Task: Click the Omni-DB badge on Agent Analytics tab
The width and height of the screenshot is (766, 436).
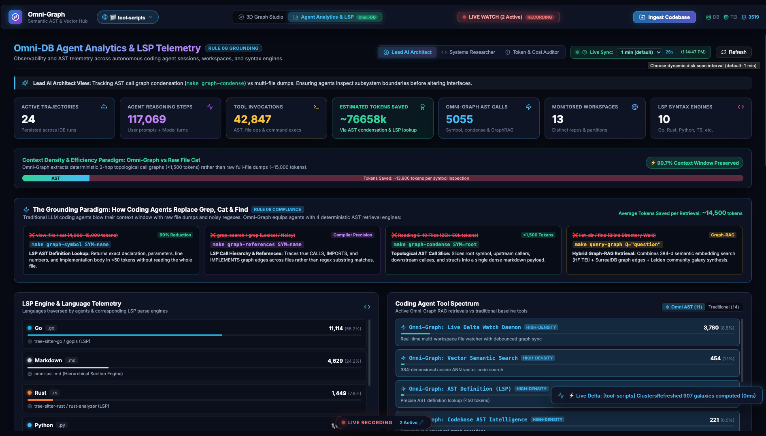Action: click(367, 17)
